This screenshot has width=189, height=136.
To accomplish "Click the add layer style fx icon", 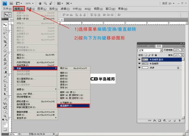I will [155, 121].
